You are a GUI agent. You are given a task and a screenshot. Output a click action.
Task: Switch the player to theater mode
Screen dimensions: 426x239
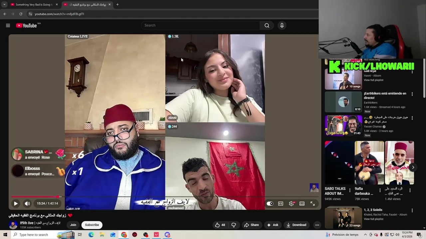302,203
